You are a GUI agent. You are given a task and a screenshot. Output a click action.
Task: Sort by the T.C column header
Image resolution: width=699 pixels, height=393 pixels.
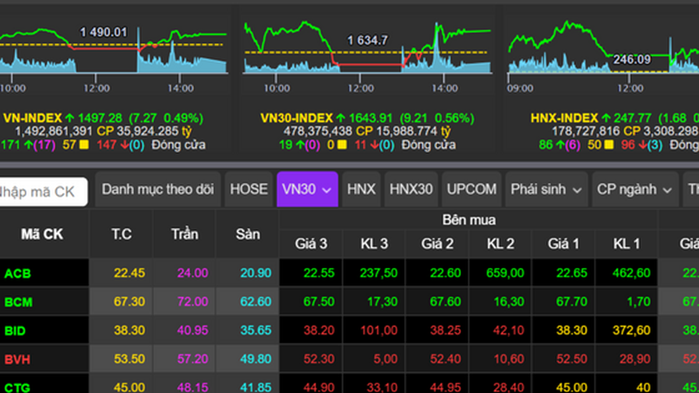pyautogui.click(x=121, y=234)
